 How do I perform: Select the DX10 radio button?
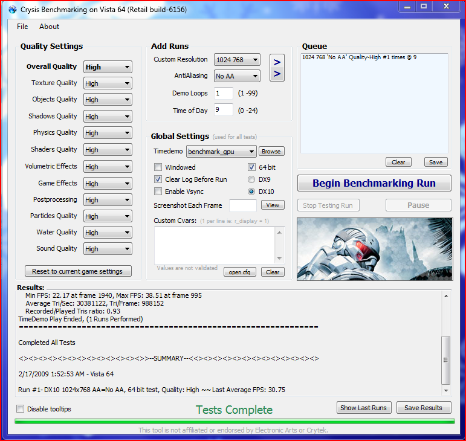[x=251, y=192]
